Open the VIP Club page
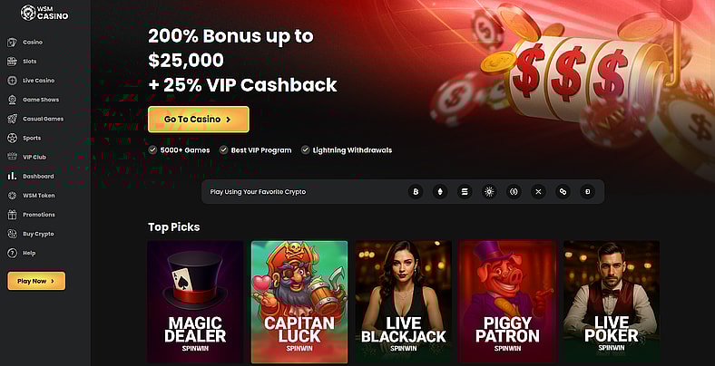Screen dimensions: 715x366 click(x=34, y=157)
